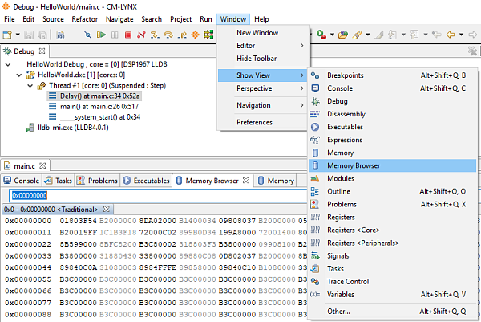Expand the Perspective submenu

(x=264, y=88)
